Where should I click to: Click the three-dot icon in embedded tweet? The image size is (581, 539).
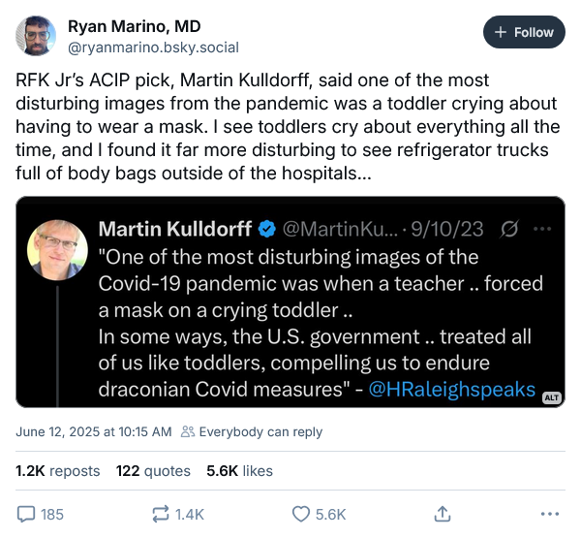[x=542, y=229]
